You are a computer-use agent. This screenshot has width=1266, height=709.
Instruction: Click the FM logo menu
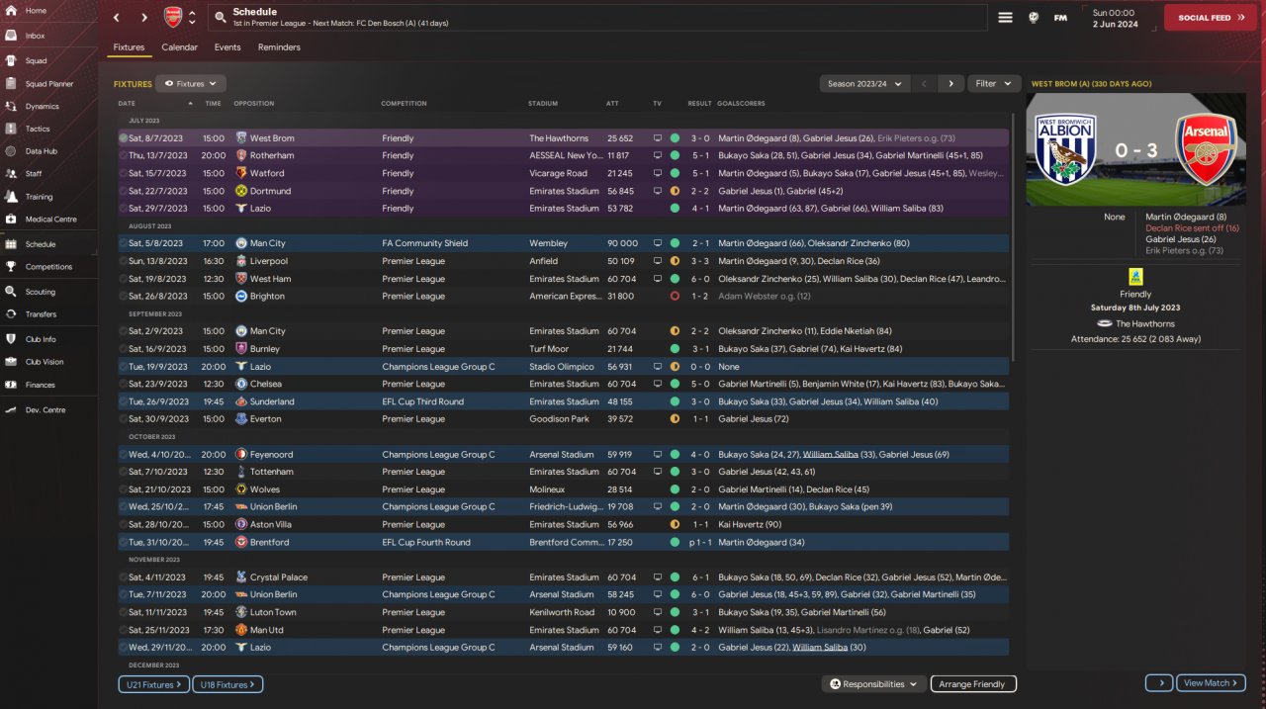point(1060,18)
